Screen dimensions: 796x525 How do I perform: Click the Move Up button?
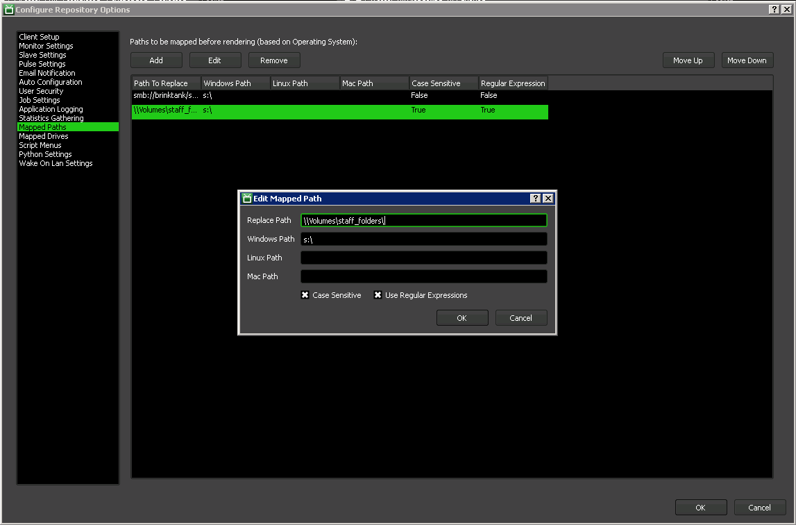688,60
